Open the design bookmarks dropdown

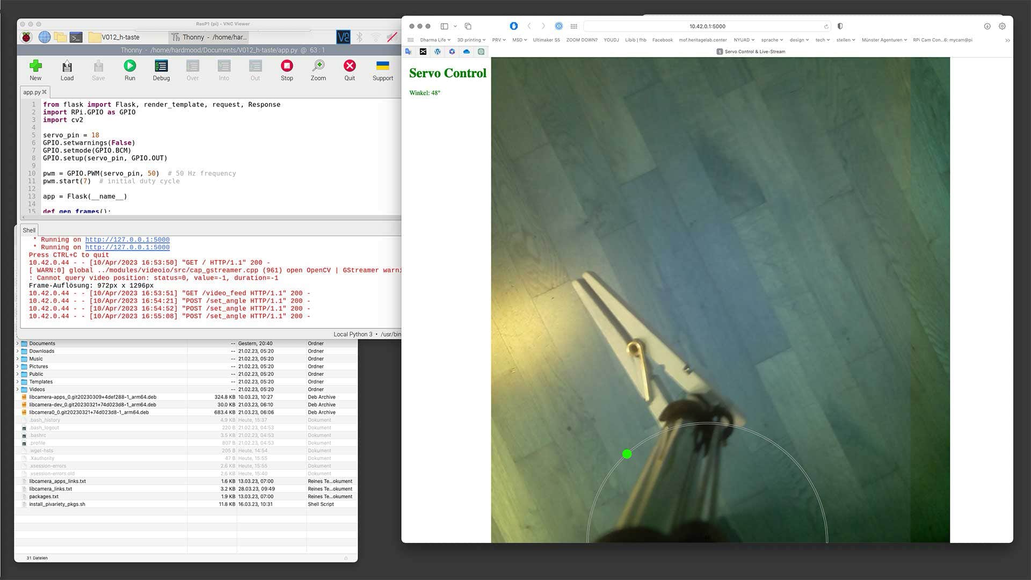click(x=799, y=40)
